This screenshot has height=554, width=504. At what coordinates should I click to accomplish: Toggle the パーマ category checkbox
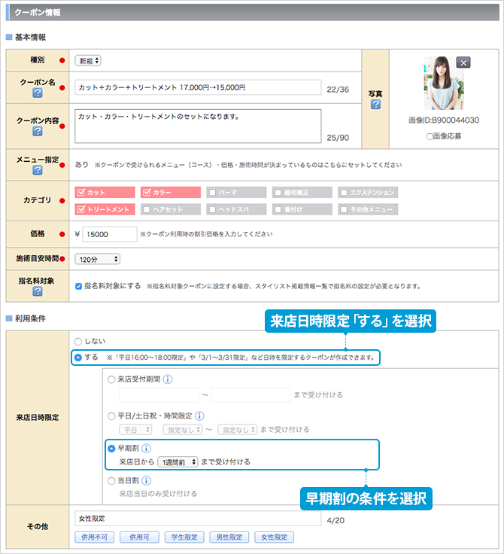(214, 192)
